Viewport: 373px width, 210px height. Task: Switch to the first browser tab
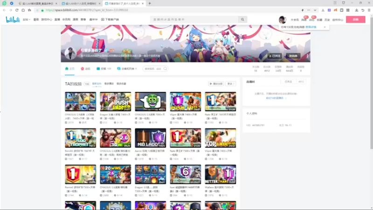click(x=38, y=4)
